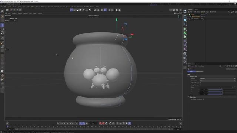This screenshot has height=133, width=237.
Task: Collapse the Modeling Axis section
Action: [x=189, y=76]
